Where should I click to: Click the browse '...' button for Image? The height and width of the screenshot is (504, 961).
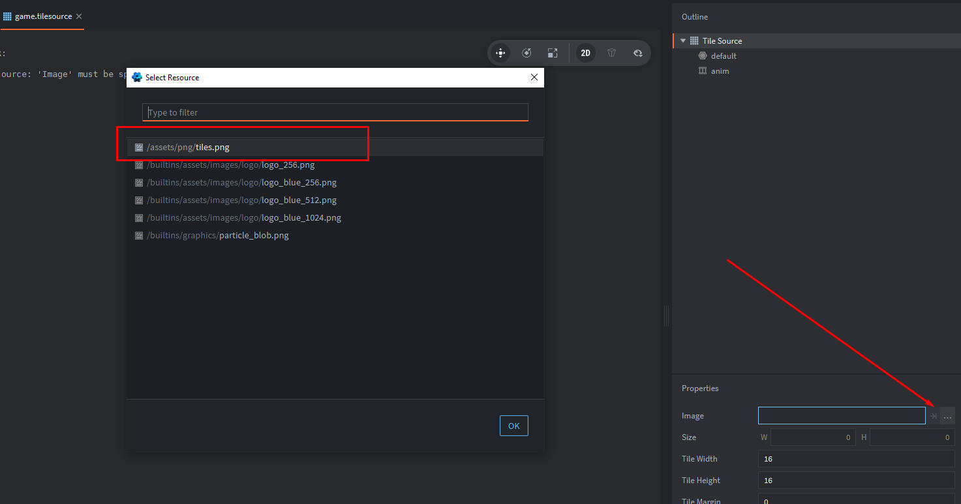point(947,416)
